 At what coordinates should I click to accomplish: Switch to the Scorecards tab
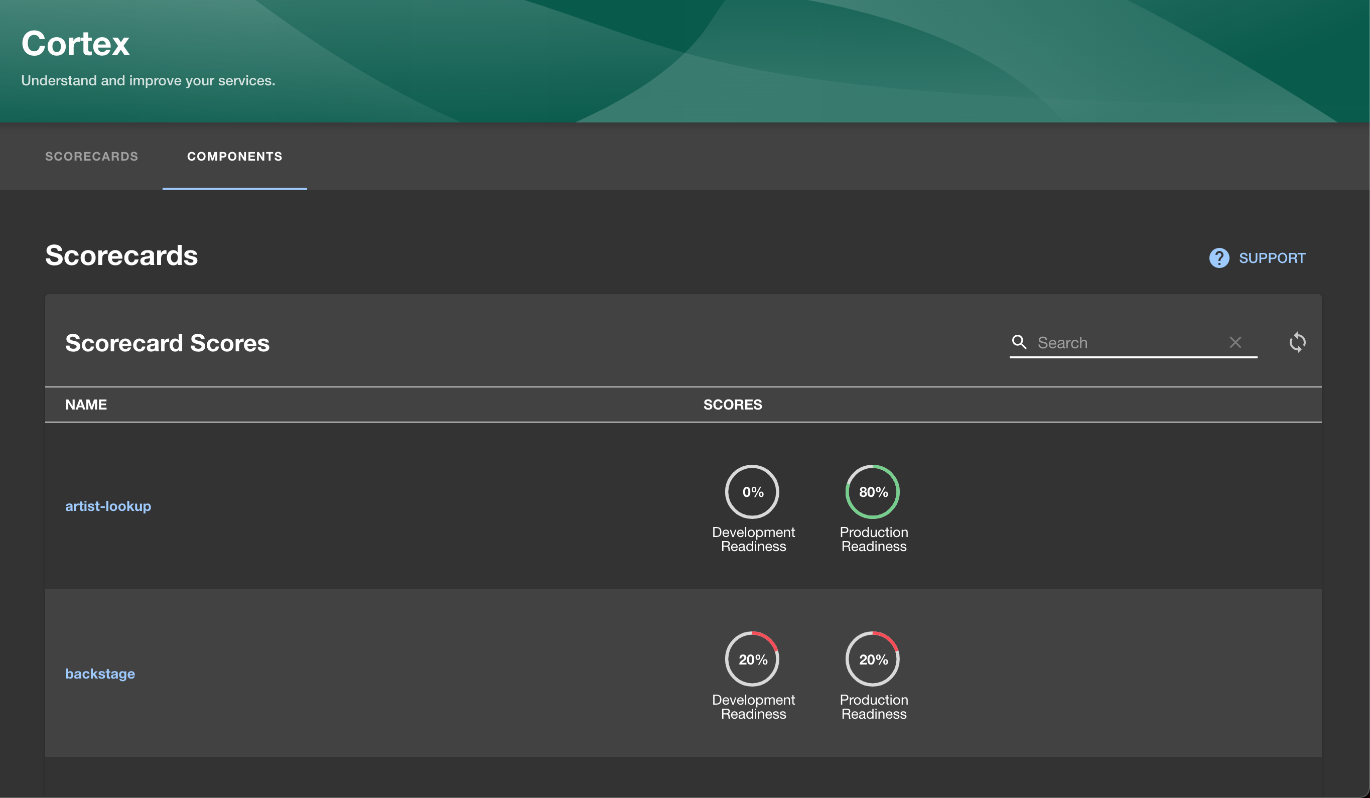pos(91,157)
